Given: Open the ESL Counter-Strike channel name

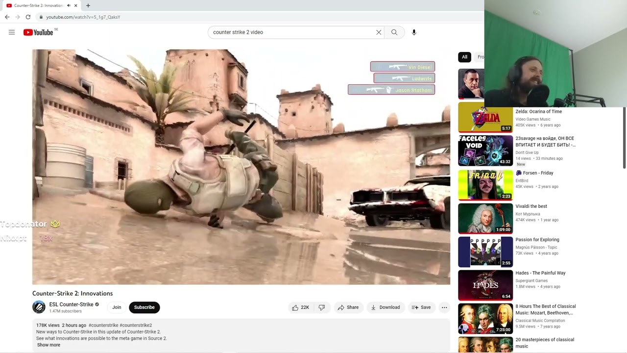Looking at the screenshot, I should [x=71, y=304].
